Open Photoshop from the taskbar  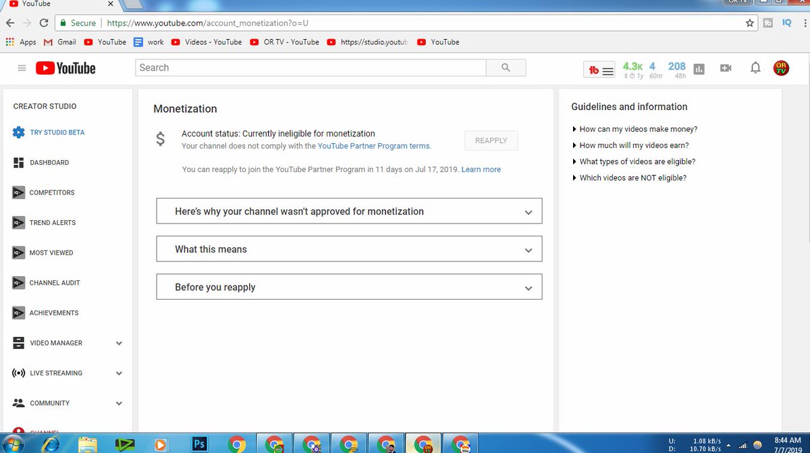click(199, 444)
